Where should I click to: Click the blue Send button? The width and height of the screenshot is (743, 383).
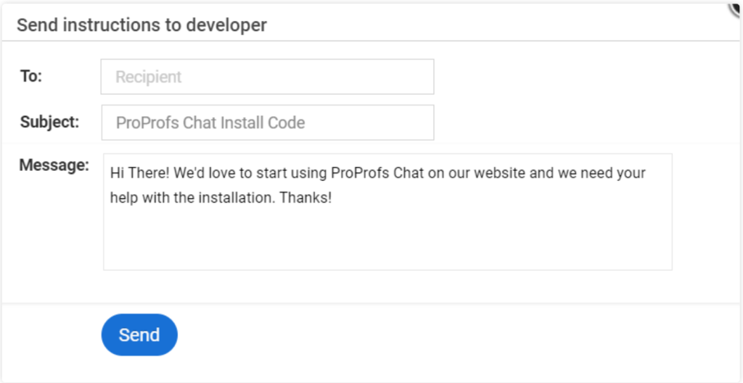(139, 334)
